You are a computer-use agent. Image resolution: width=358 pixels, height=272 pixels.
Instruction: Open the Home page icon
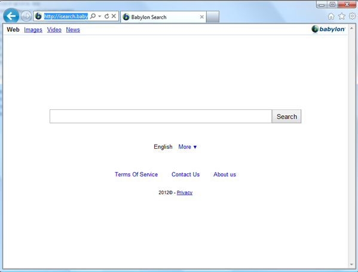(x=331, y=17)
